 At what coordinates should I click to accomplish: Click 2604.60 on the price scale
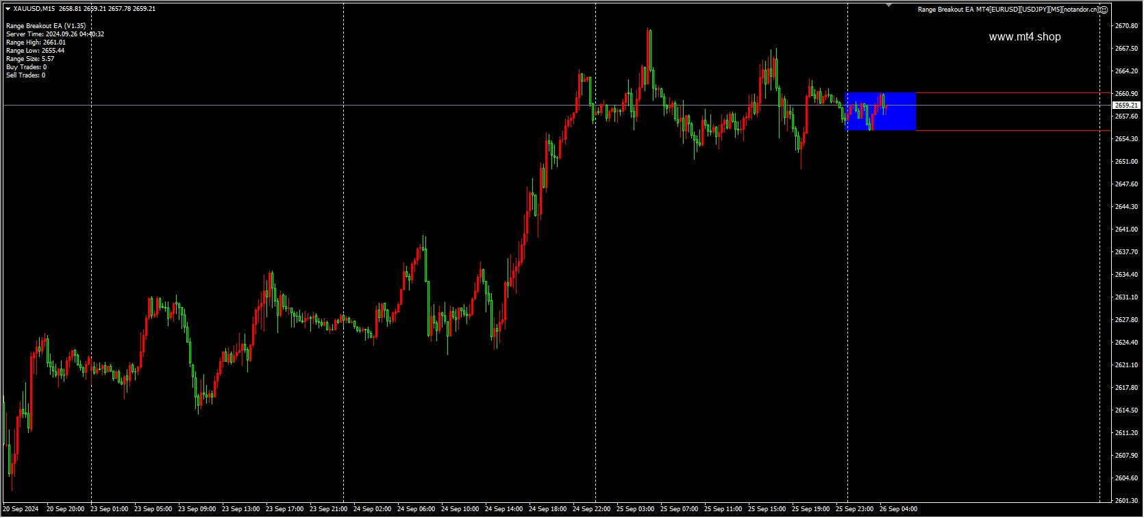click(1126, 478)
